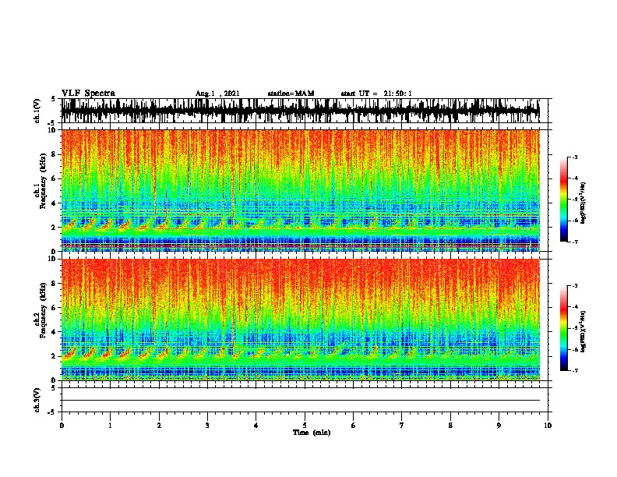This screenshot has height=477, width=617.
Task: Click time-axis tick label "2"
Action: click(159, 426)
